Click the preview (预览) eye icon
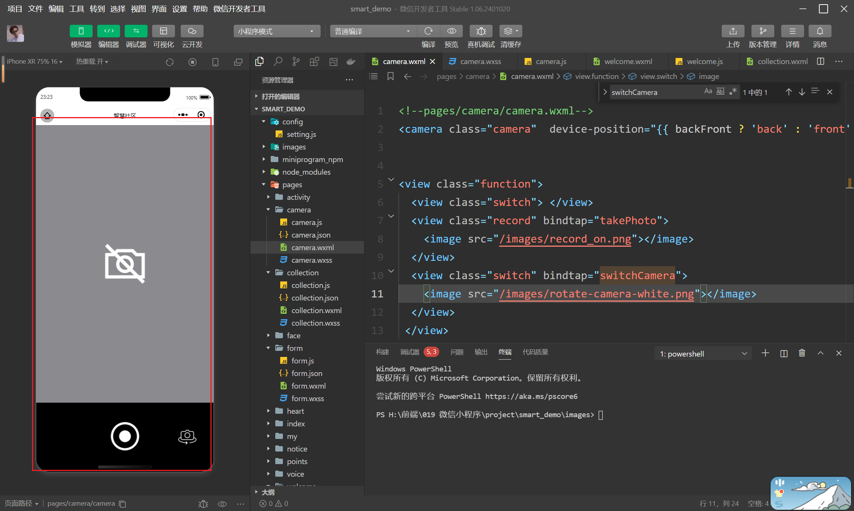This screenshot has width=854, height=511. coord(451,31)
